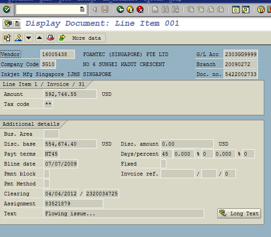The width and height of the screenshot is (271, 237).
Task: Click the services for object icon
Action: coord(8,24)
